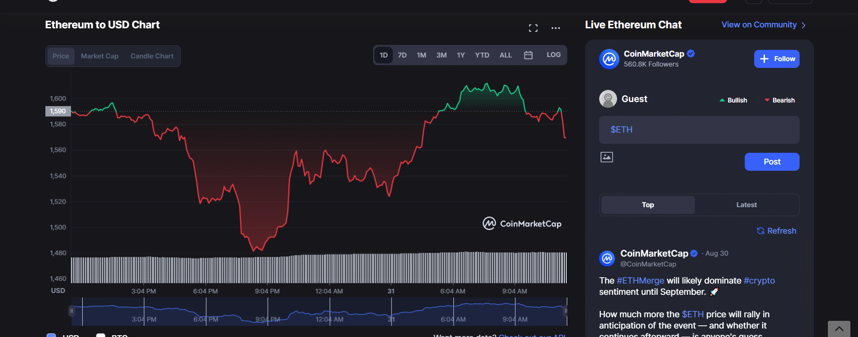Submit chat with Post button

click(772, 162)
